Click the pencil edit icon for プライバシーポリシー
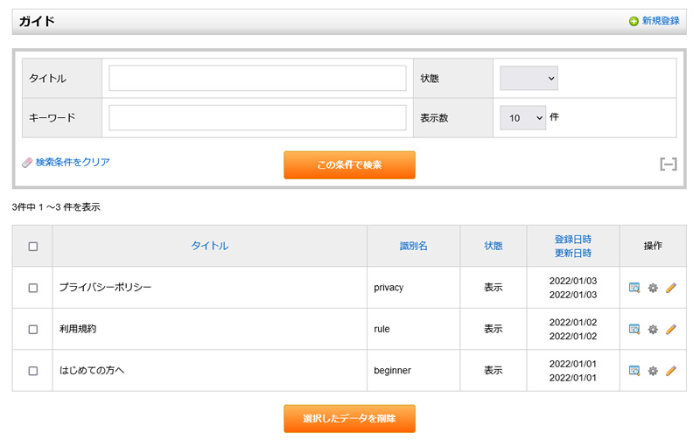700x446 pixels. [671, 288]
